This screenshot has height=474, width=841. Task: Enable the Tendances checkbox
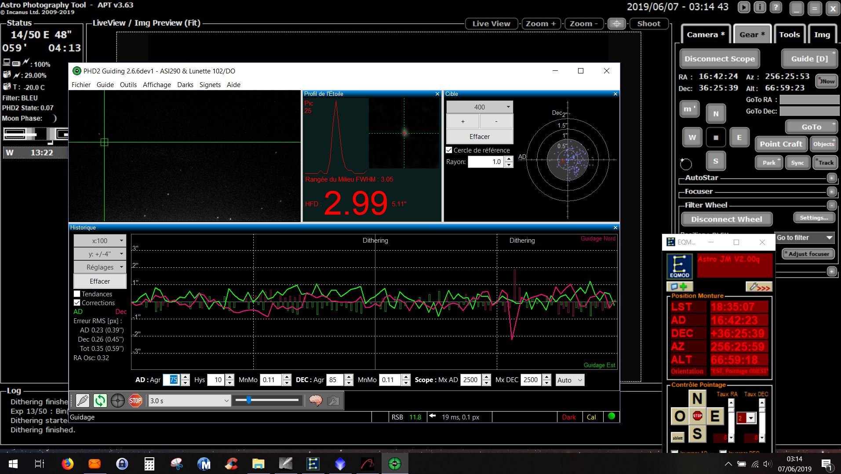pos(77,294)
